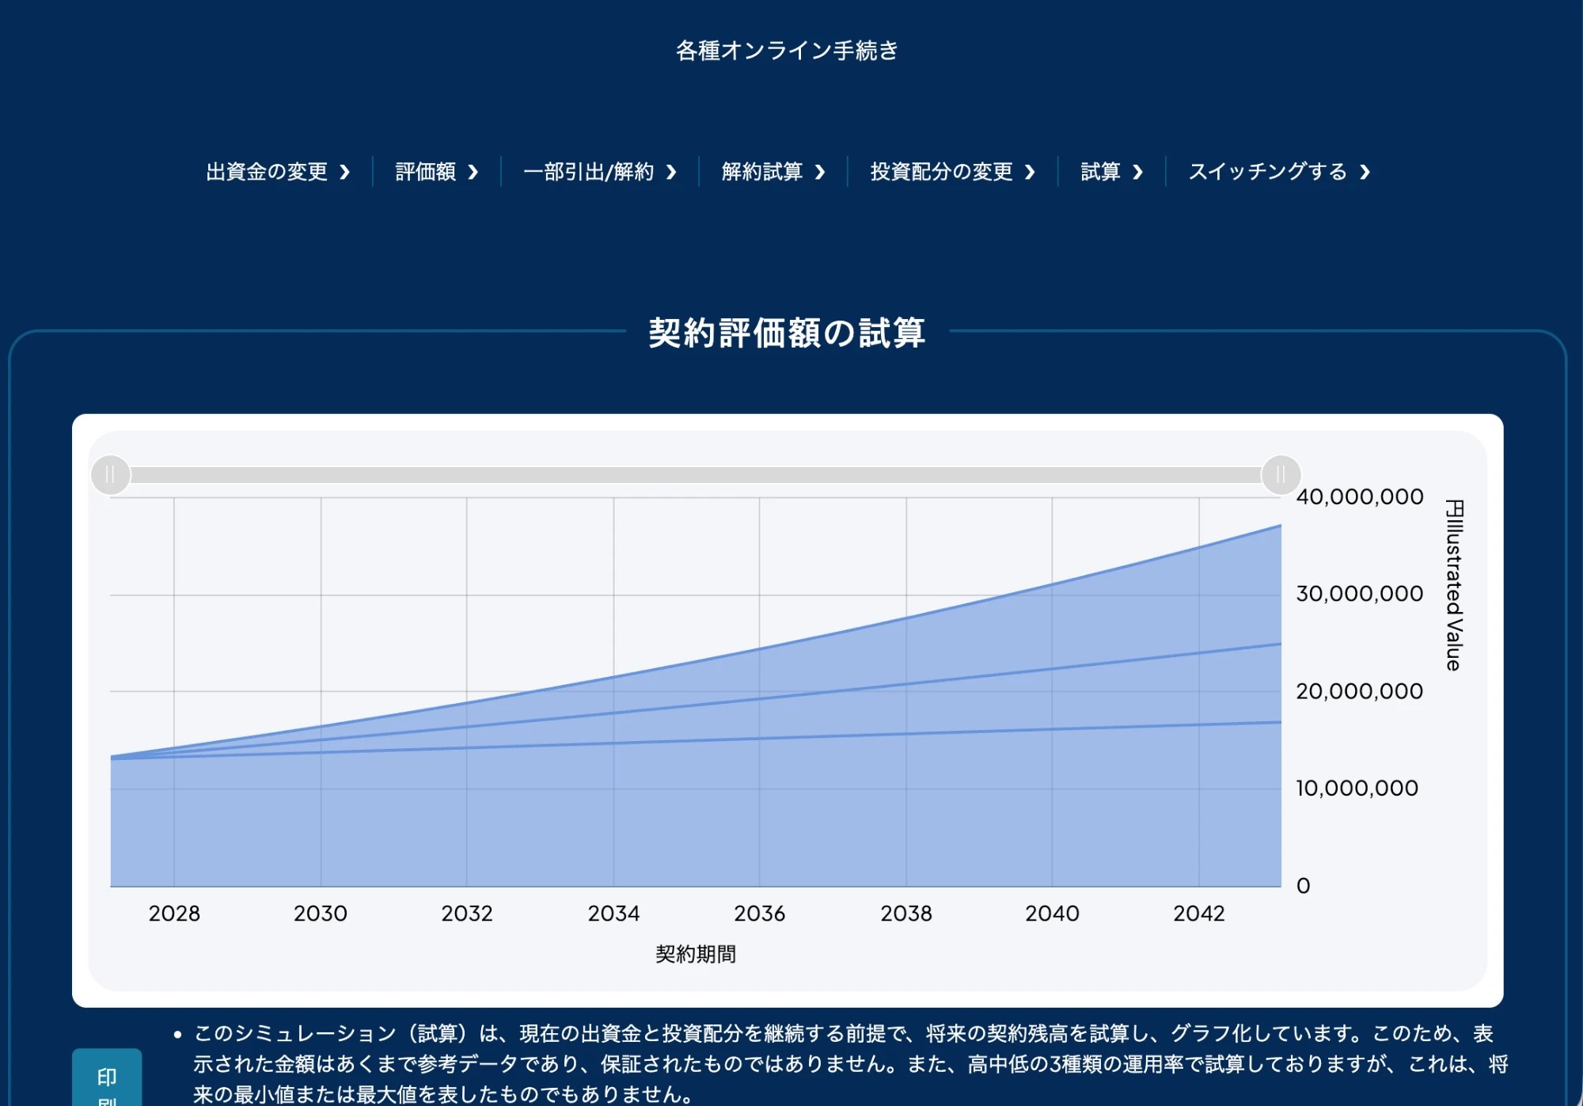Click the simulation disclaimer paragraph
The width and height of the screenshot is (1583, 1106).
pos(851,1064)
